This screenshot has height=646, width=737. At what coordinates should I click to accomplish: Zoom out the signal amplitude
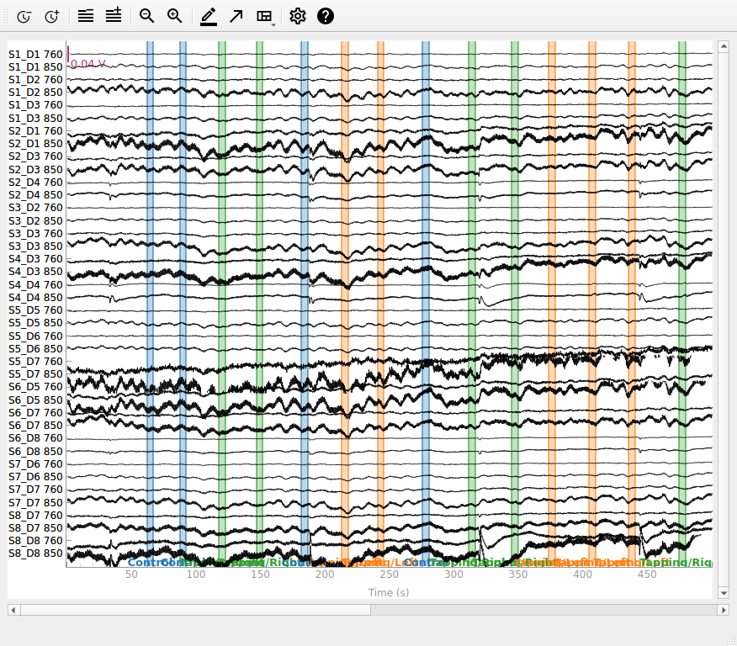coord(146,17)
